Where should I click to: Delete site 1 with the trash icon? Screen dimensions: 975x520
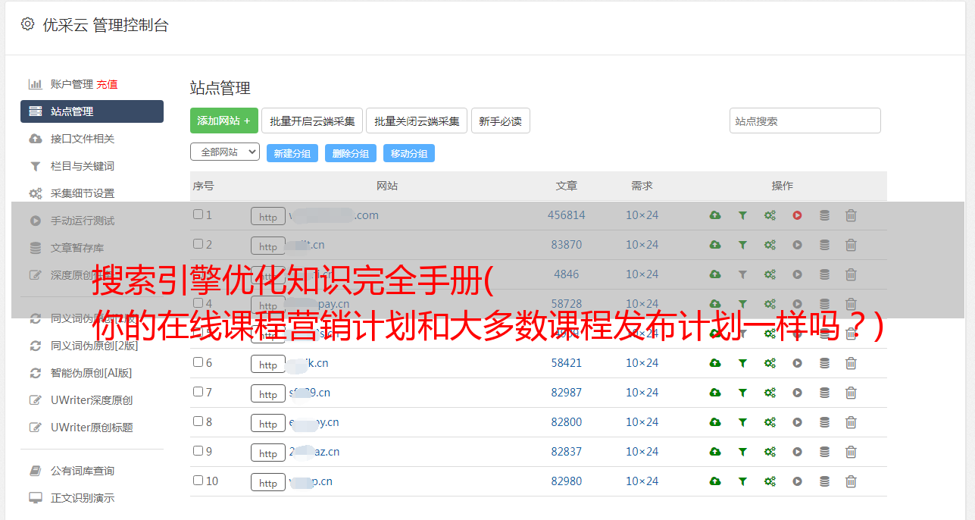click(x=851, y=215)
